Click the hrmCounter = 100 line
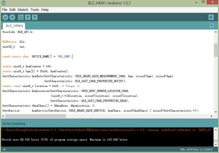Image resolution: width=219 pixels, height=153 pixels. tap(27, 66)
